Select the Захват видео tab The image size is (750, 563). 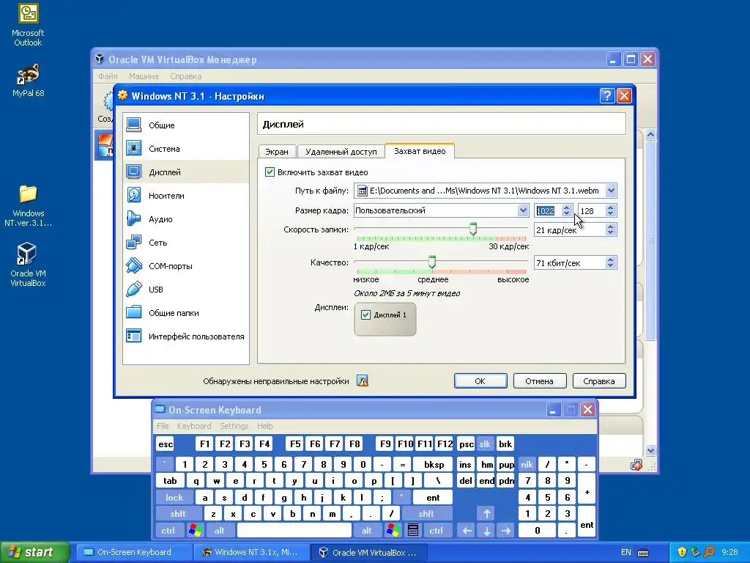click(420, 151)
